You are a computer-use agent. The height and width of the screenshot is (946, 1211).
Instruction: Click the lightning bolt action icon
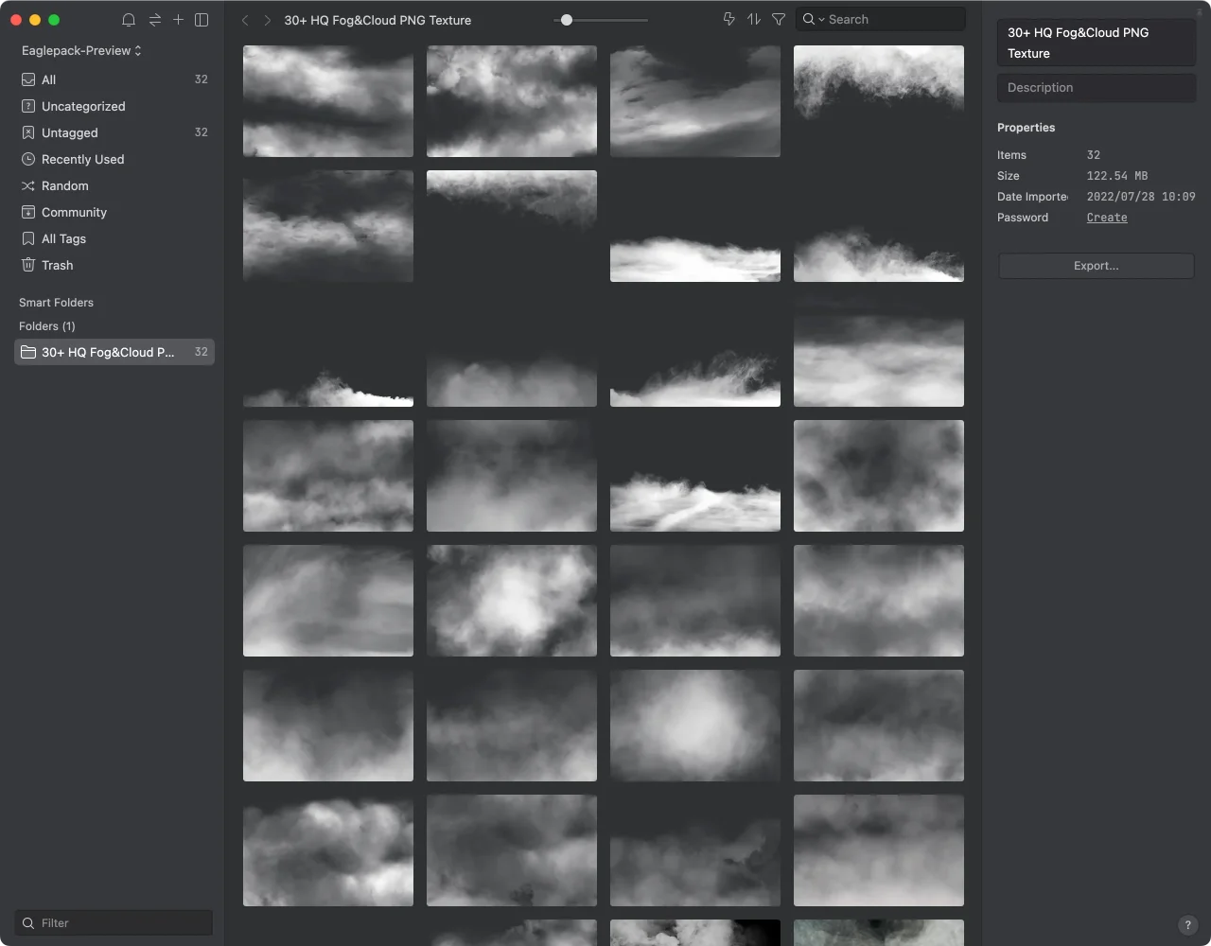[728, 19]
